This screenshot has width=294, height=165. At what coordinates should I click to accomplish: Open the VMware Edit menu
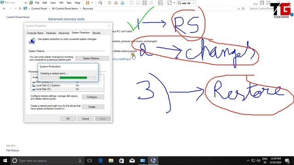point(45,3)
